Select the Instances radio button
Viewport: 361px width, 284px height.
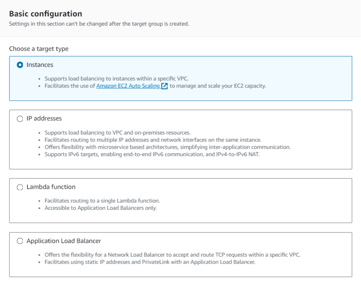20,65
